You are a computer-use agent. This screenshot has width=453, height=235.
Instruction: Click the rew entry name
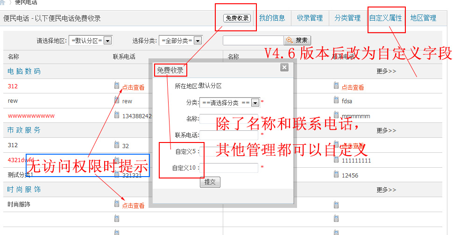[x=13, y=101]
